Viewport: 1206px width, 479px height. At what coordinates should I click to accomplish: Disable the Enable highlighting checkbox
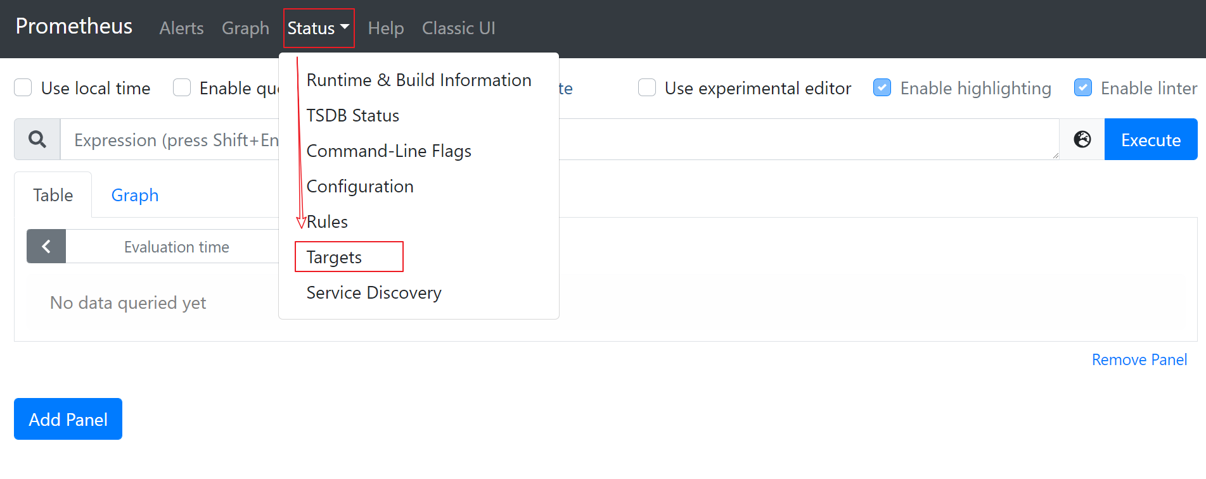882,88
